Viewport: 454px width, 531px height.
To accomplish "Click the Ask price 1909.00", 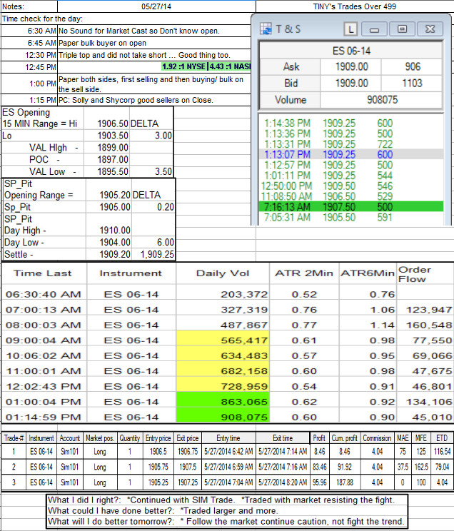I will [351, 66].
